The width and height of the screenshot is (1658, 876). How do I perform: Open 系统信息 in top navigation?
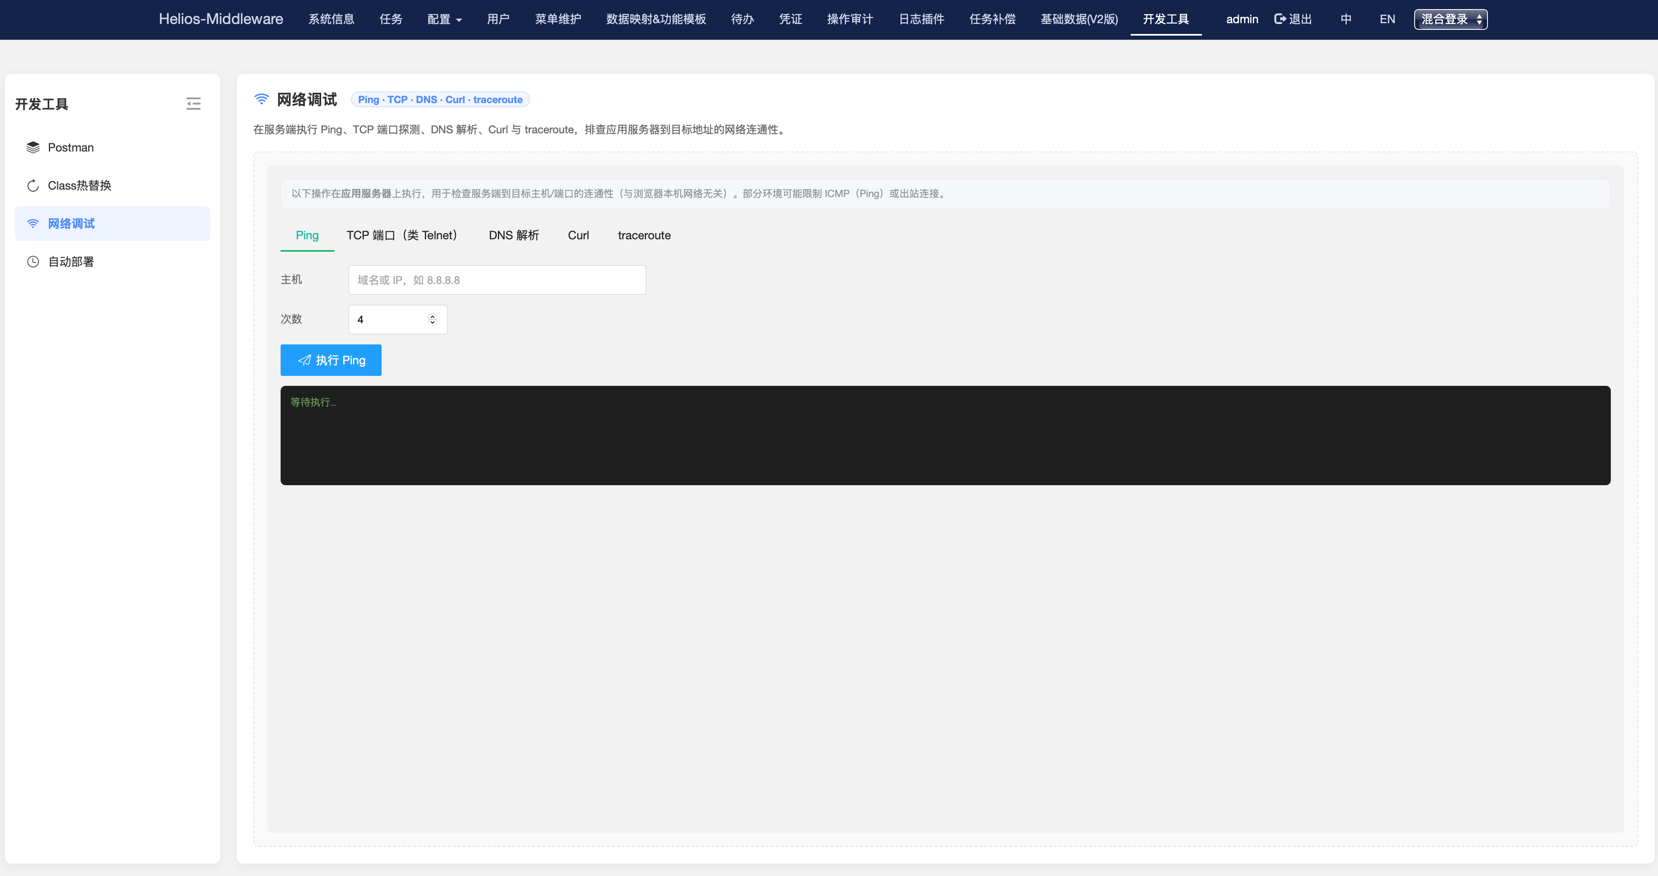[331, 19]
